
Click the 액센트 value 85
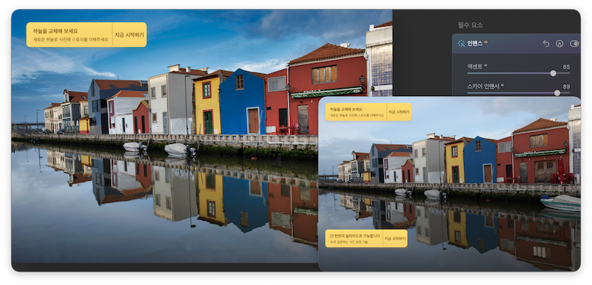click(x=566, y=67)
